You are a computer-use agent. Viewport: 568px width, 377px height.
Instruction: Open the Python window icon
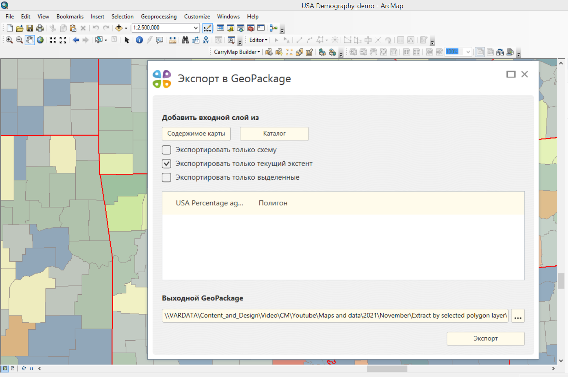click(261, 28)
